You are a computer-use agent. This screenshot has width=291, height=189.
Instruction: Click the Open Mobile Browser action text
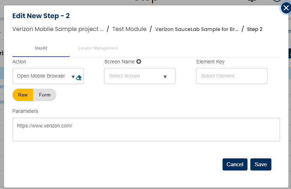(41, 76)
